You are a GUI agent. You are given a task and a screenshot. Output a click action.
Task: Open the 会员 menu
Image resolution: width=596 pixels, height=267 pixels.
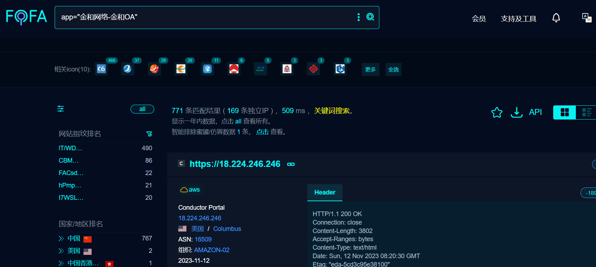click(x=479, y=18)
